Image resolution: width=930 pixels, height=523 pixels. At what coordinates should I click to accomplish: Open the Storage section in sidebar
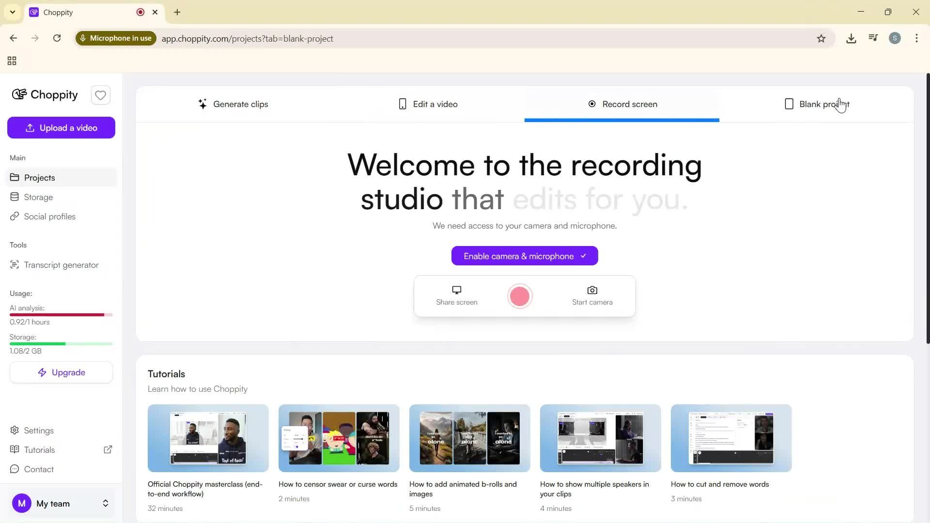pyautogui.click(x=38, y=197)
